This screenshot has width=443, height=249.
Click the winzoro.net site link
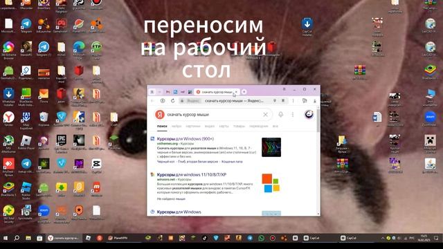(x=166, y=179)
